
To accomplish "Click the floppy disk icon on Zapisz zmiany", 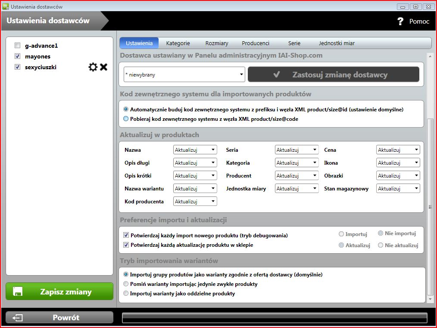I will tap(18, 291).
